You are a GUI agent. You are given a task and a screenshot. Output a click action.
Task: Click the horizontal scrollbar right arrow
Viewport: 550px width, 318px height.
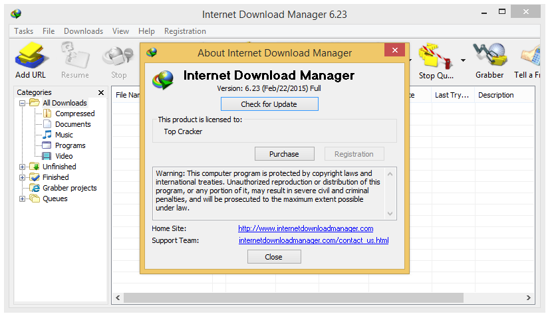[x=528, y=297]
